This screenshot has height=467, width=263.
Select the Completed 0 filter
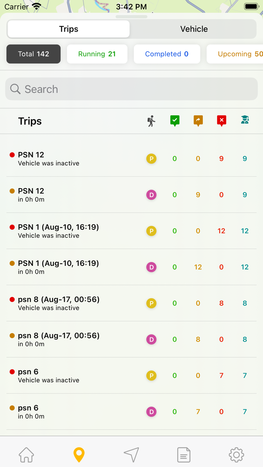(167, 54)
